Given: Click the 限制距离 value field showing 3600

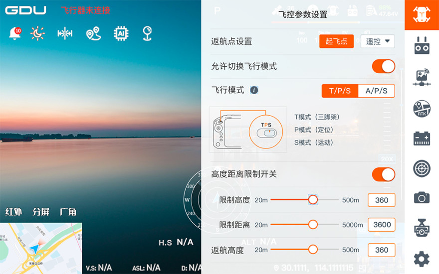Looking at the screenshot, I should pos(382,225).
